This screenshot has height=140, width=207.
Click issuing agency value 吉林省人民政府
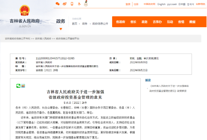(44, 62)
